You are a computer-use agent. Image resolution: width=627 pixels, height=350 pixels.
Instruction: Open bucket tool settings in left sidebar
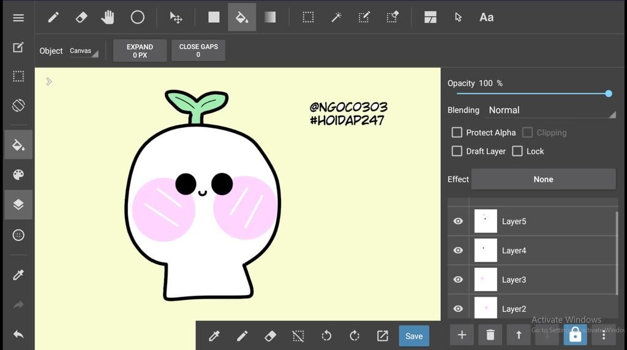point(18,144)
